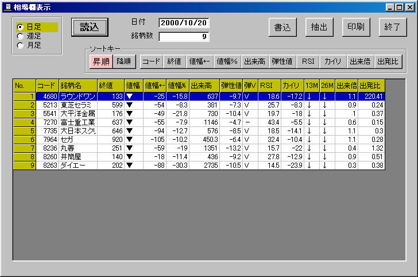This screenshot has width=418, height=277.
Task: Click the 銘柄数 count field
Action: [184, 37]
